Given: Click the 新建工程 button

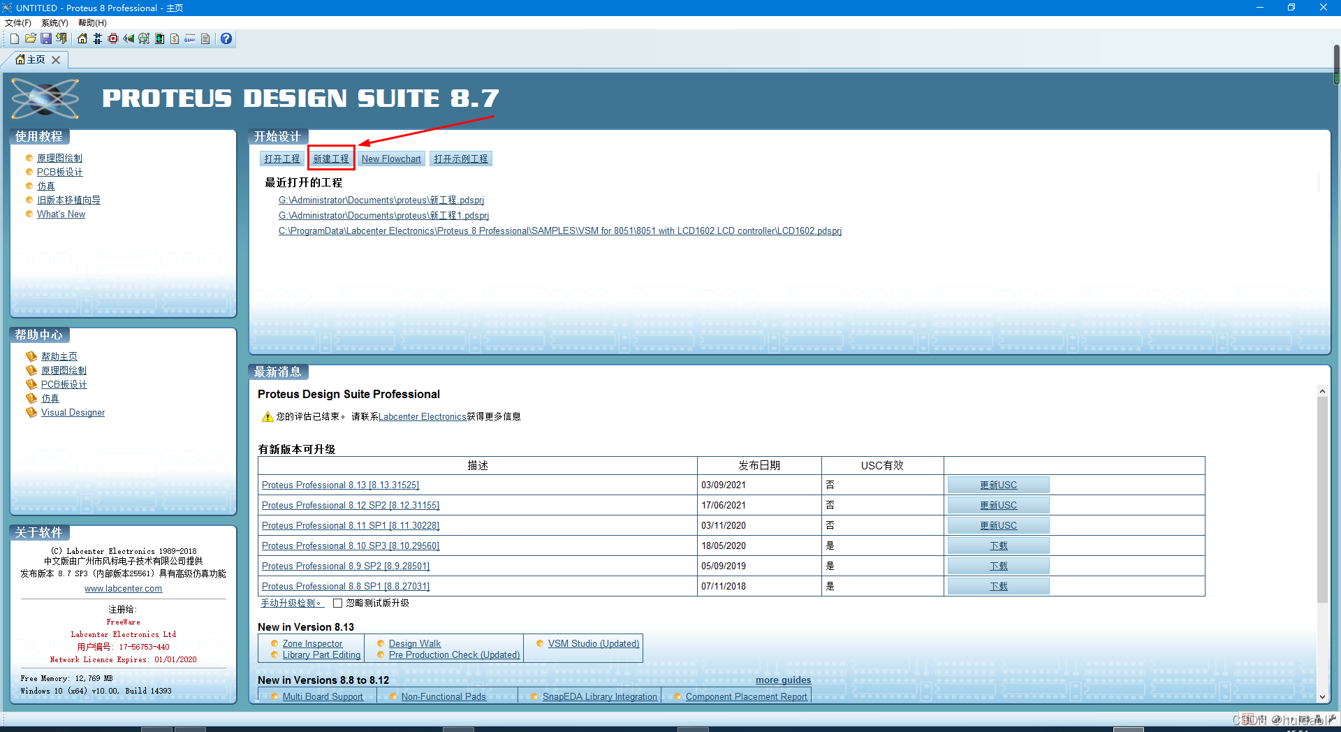Looking at the screenshot, I should (x=331, y=159).
